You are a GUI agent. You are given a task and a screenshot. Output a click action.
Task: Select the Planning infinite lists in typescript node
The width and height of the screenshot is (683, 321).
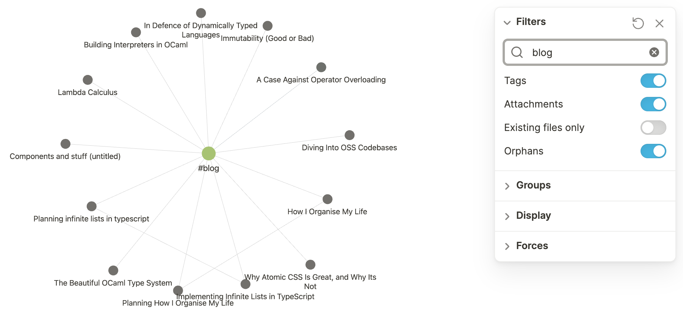click(x=91, y=206)
